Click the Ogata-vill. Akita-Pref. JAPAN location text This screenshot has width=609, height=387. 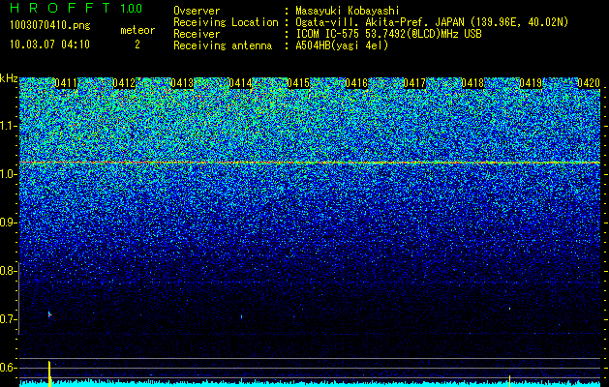[x=432, y=22]
